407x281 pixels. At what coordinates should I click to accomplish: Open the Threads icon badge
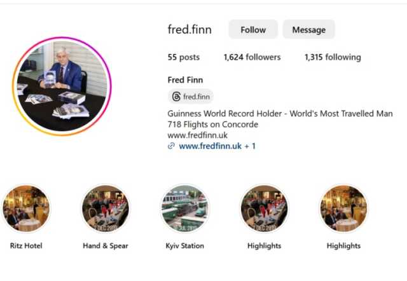[176, 97]
